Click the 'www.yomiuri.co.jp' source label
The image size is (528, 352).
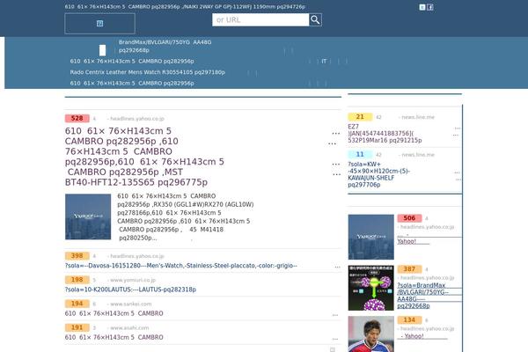133,280
